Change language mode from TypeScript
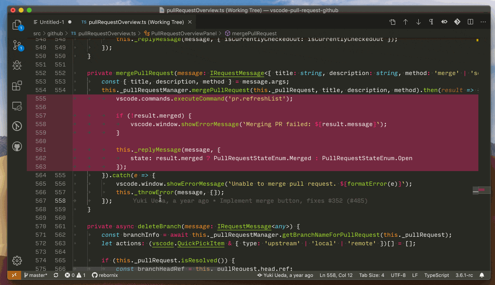 [x=436, y=275]
